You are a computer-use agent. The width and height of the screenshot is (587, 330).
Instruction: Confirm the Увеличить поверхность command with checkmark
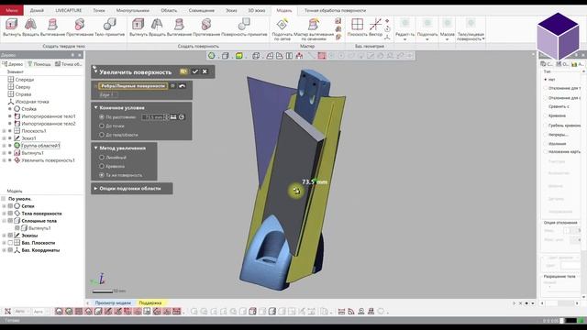[x=194, y=71]
